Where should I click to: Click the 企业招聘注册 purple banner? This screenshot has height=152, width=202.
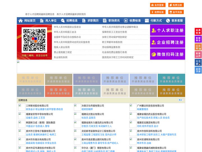[167, 42]
